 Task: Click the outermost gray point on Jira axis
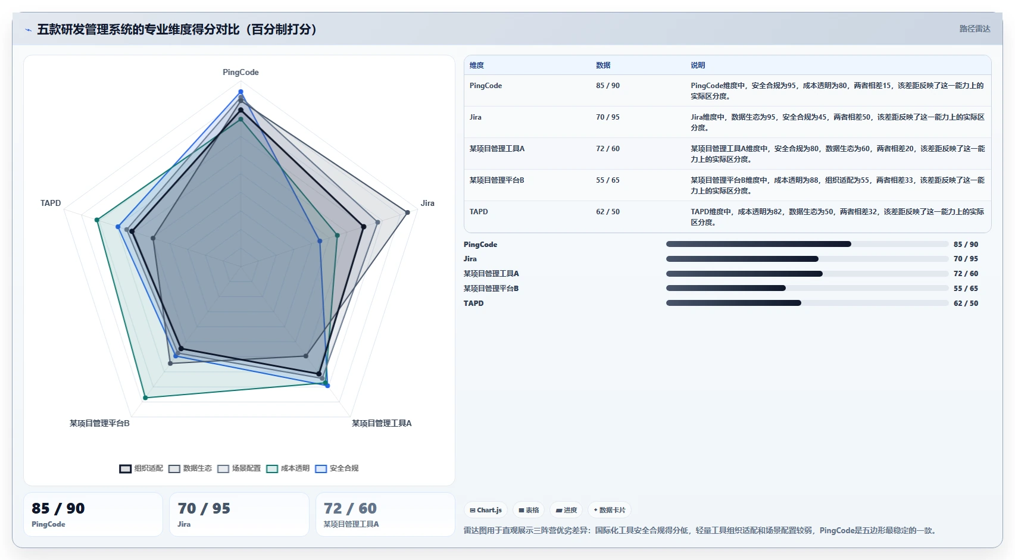pos(408,212)
